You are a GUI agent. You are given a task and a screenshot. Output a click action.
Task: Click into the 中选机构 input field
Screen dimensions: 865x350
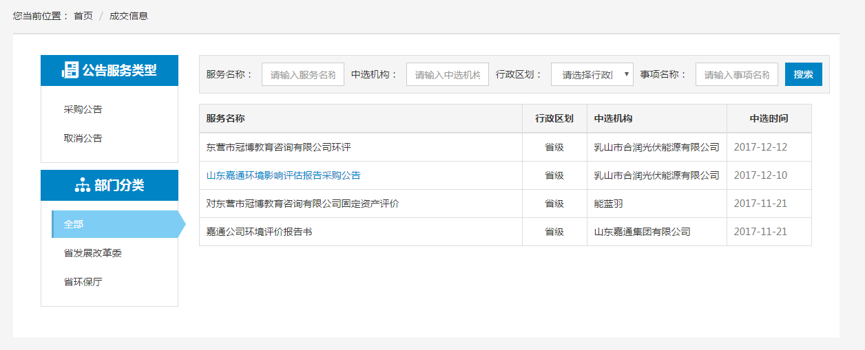(x=447, y=74)
